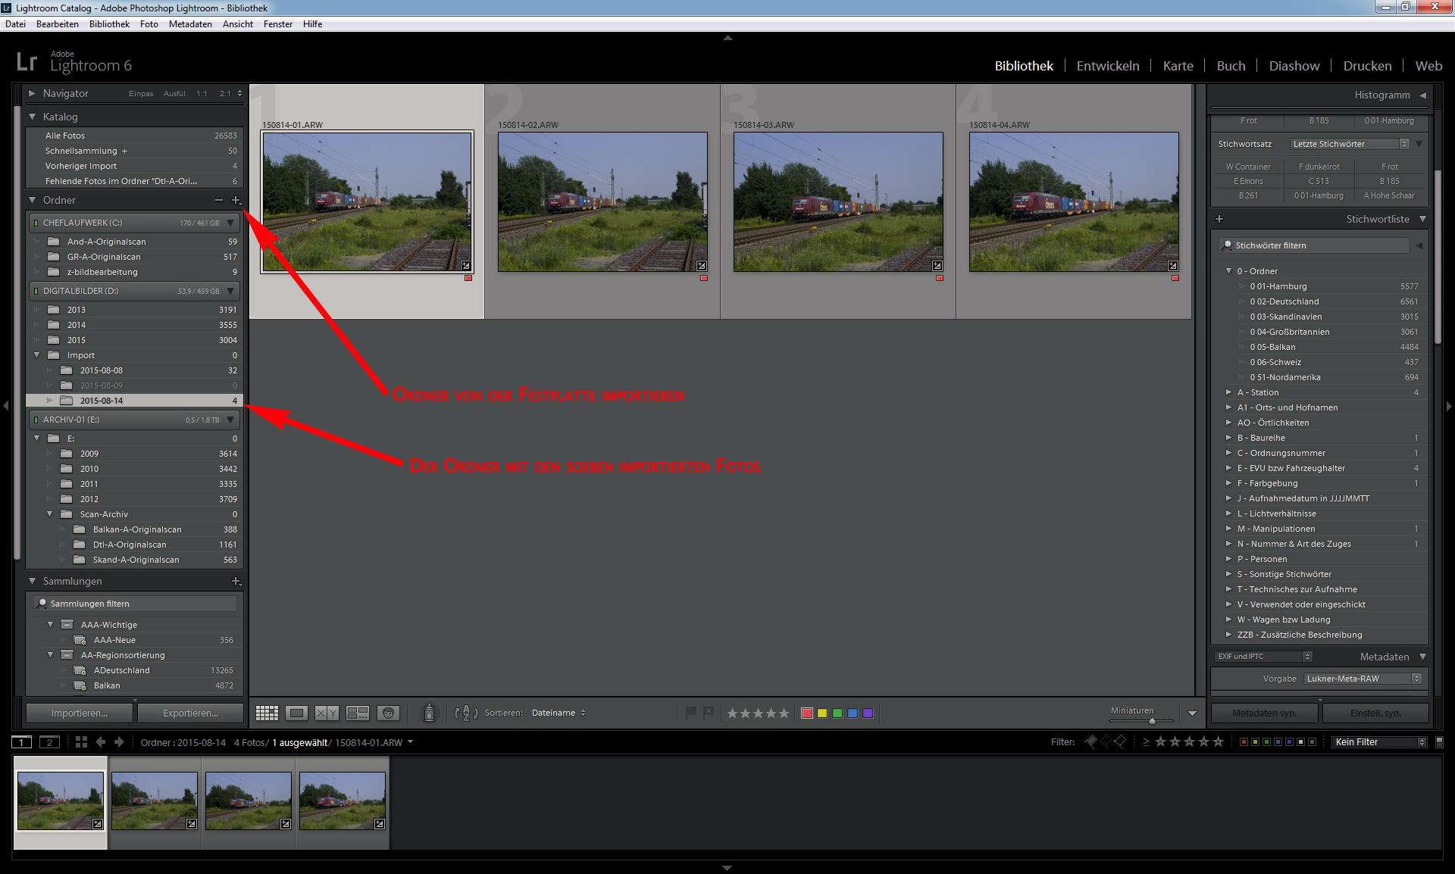
Task: Add new collection with Sammlungen plus
Action: click(x=236, y=581)
